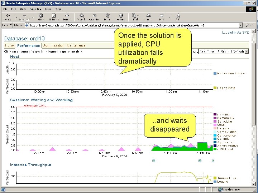The width and height of the screenshot is (258, 193).
Task: Click the Other legend link
Action: [221, 125]
